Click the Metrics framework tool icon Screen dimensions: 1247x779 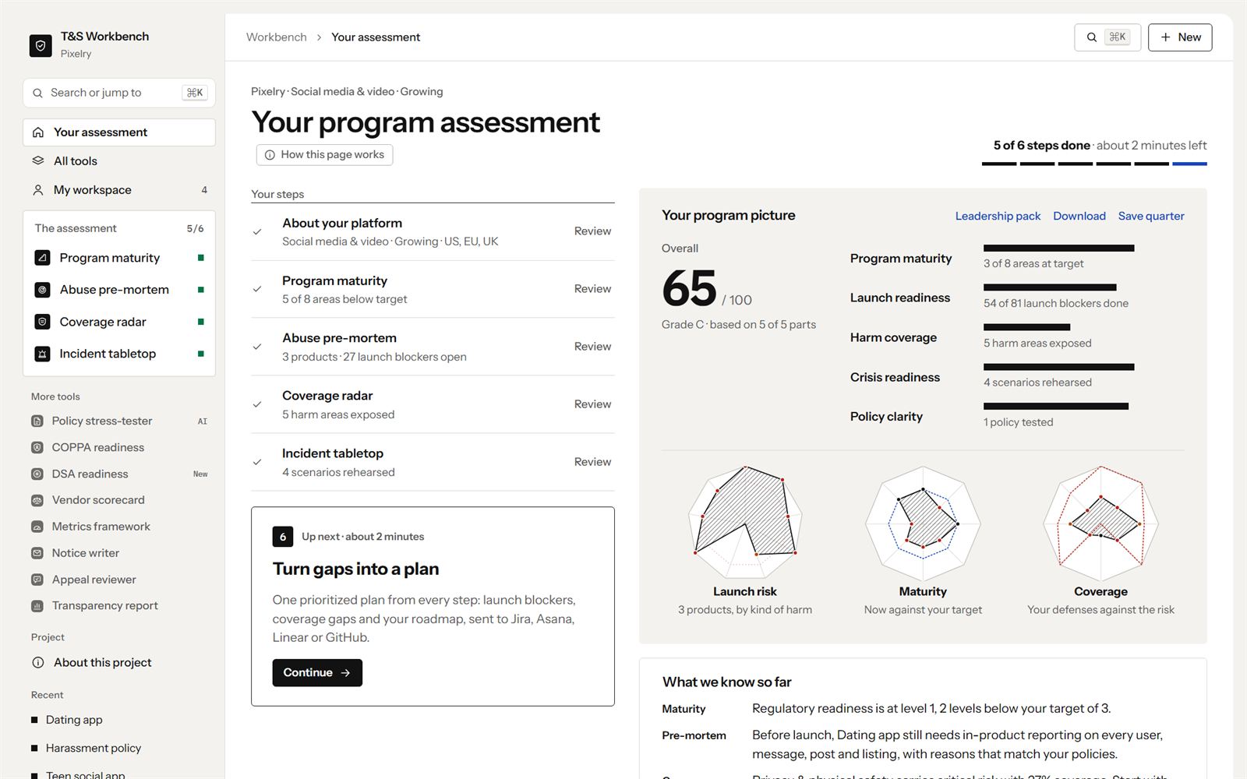37,527
